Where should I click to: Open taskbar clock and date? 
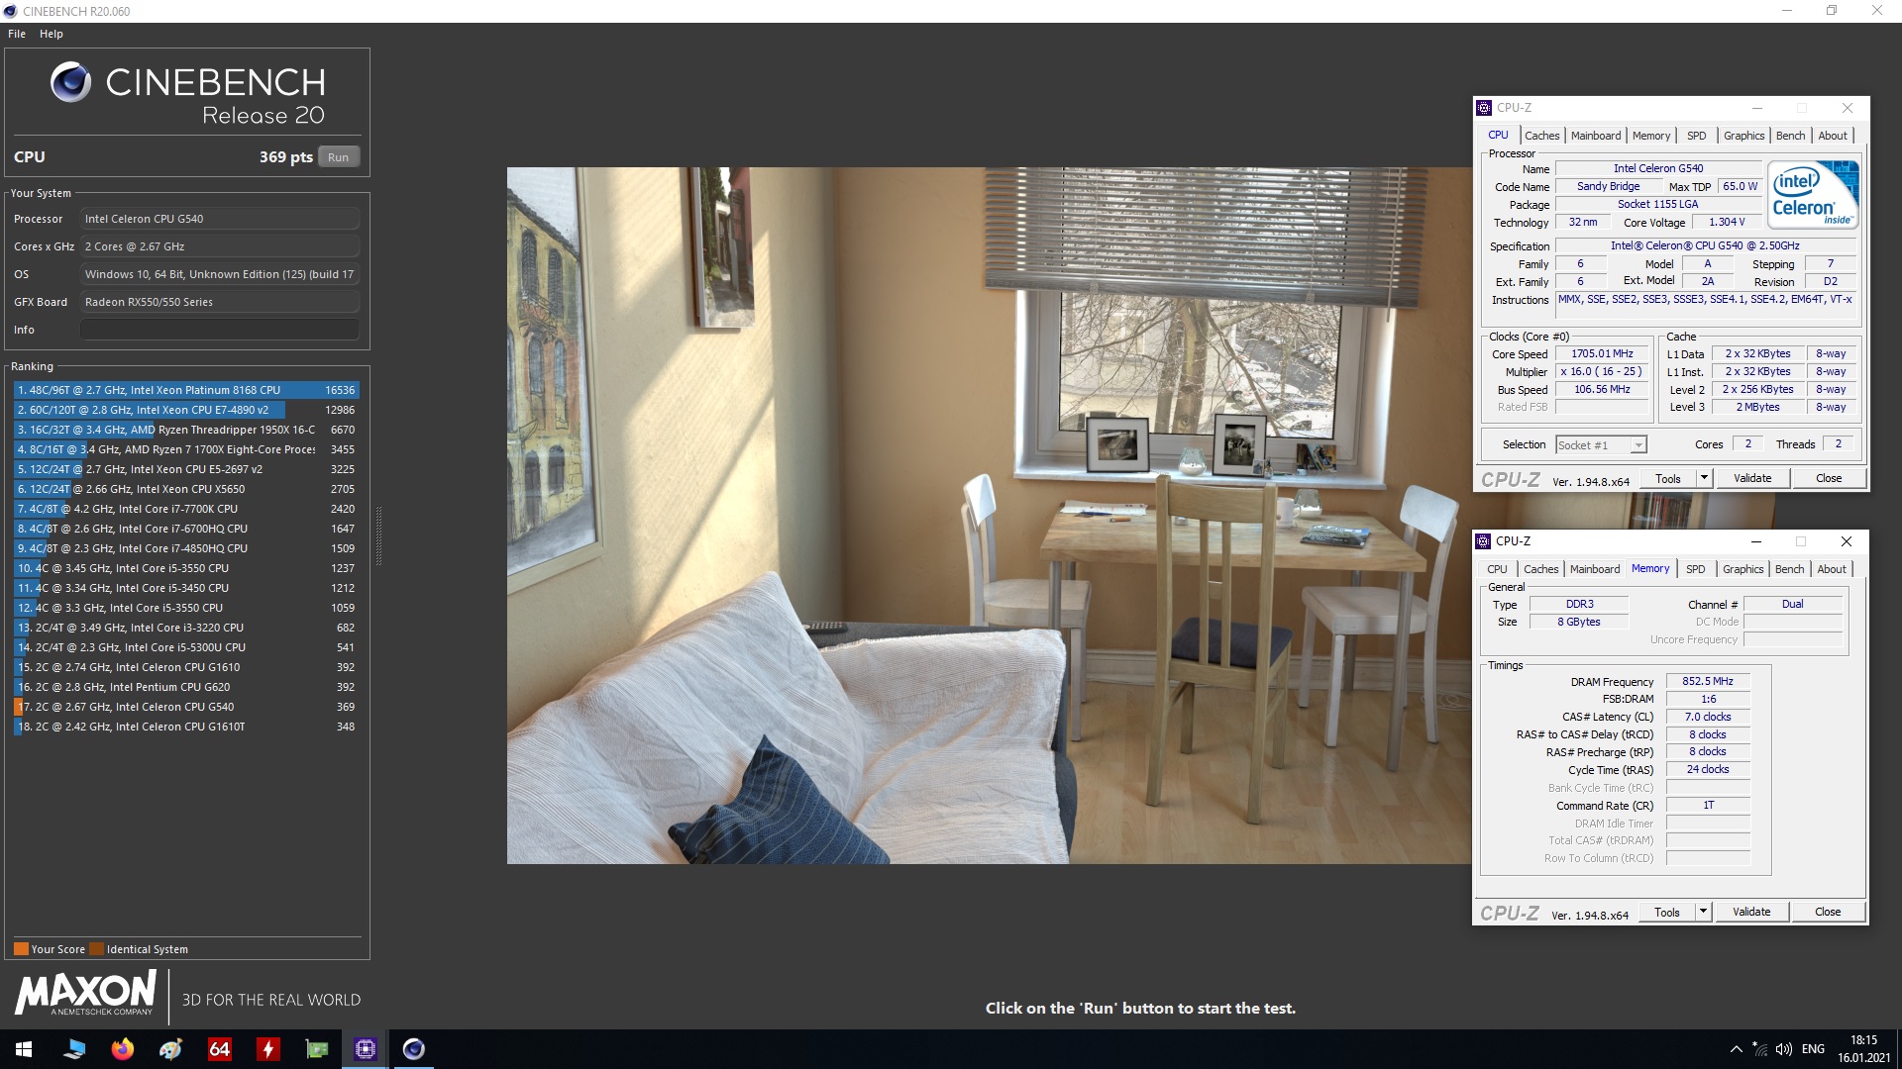coord(1863,1049)
